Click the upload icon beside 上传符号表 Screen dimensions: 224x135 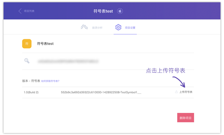[176, 92]
